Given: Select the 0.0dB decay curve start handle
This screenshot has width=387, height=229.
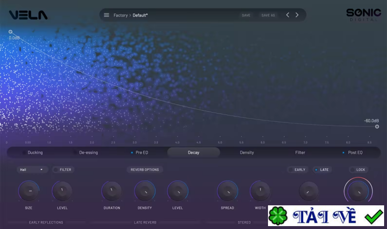Looking at the screenshot, I should 10,32.
